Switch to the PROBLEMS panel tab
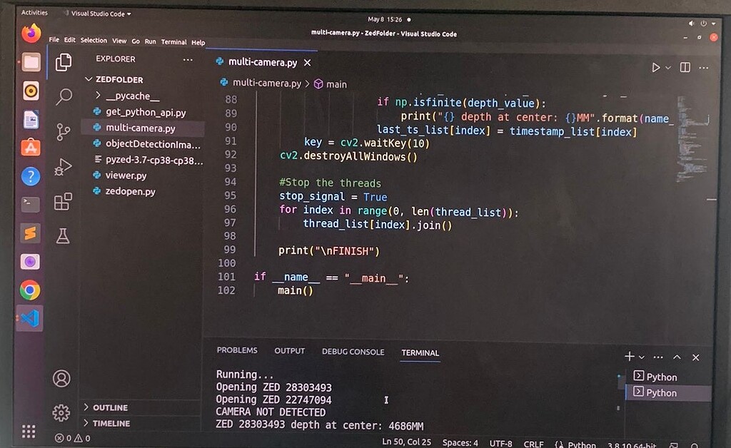This screenshot has width=731, height=448. coord(236,351)
